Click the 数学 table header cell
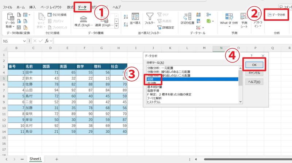 click(85, 67)
